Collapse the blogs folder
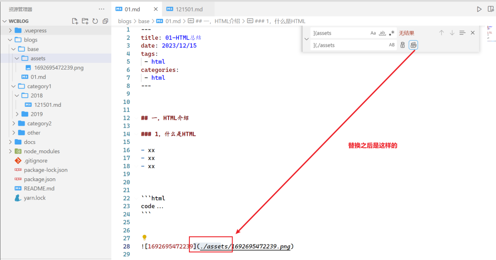 pyautogui.click(x=10, y=40)
